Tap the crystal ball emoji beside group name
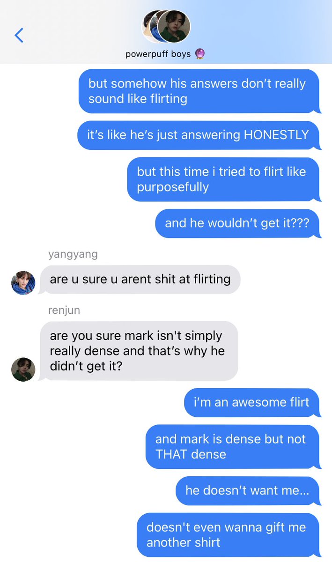 (200, 54)
